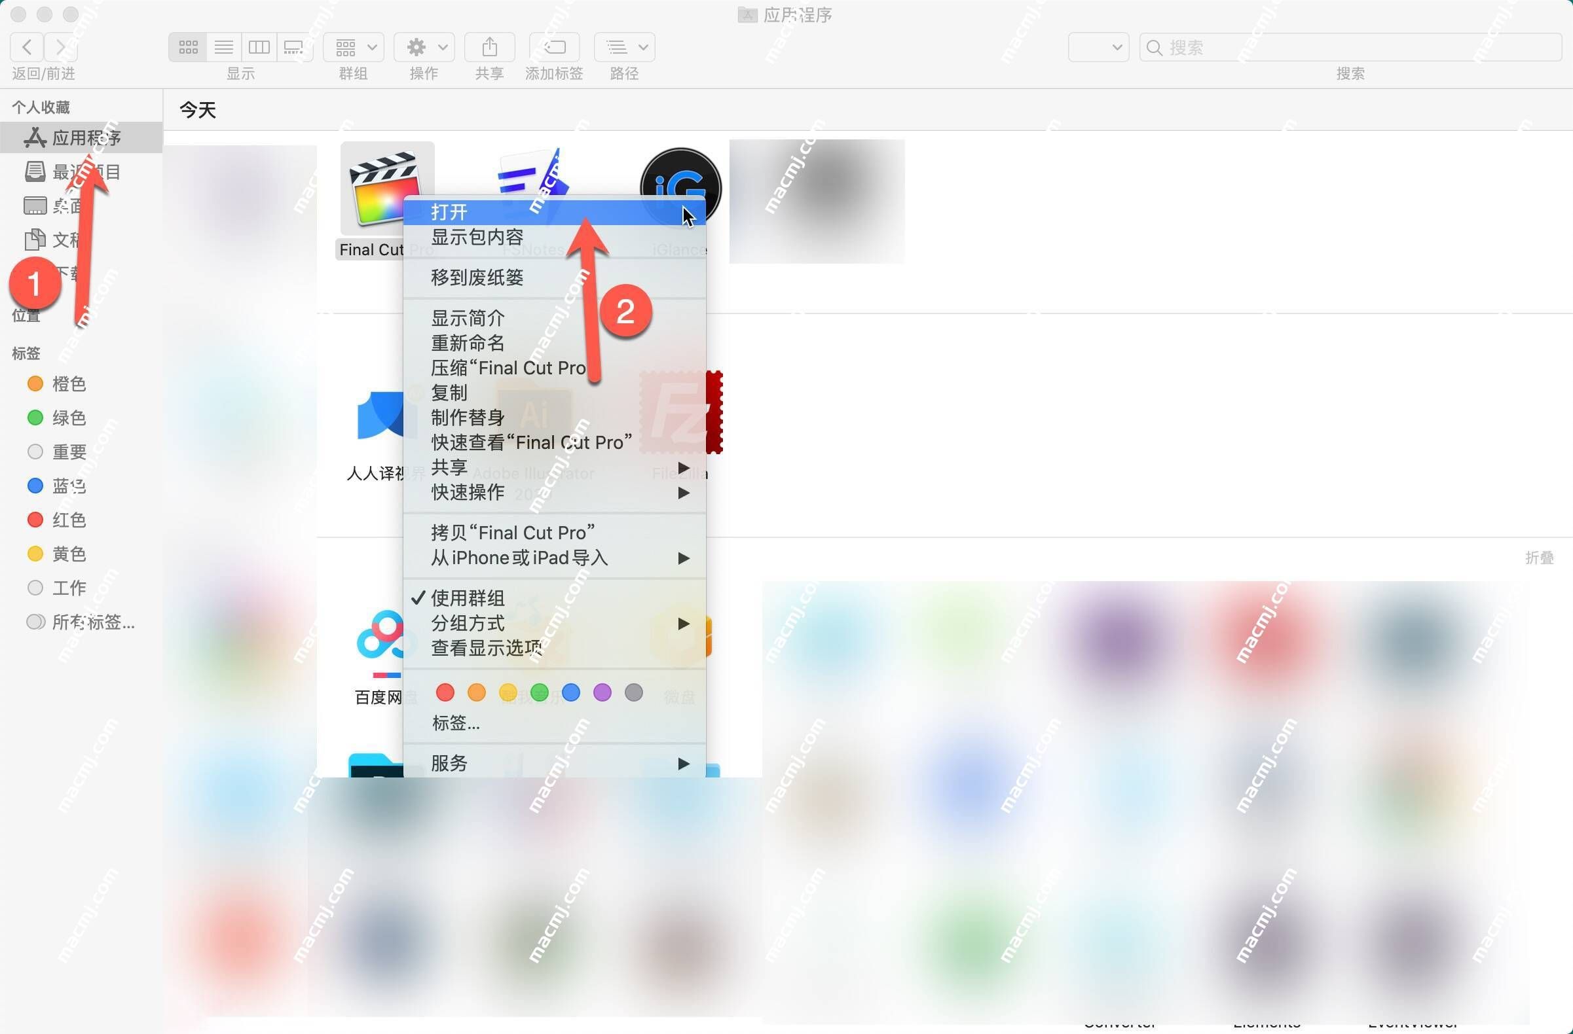The height and width of the screenshot is (1034, 1573).
Task: Switch to list view
Action: point(224,47)
